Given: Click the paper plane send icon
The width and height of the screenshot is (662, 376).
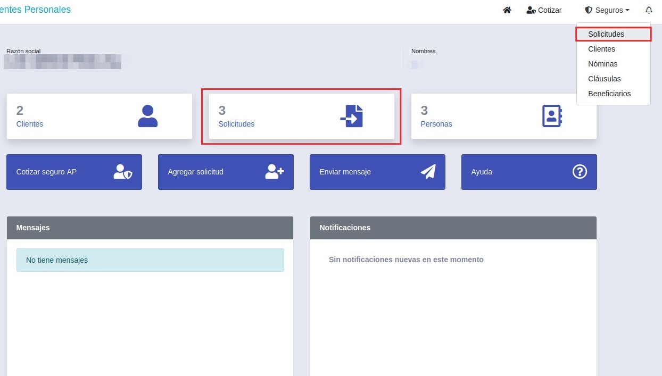Looking at the screenshot, I should coord(428,172).
